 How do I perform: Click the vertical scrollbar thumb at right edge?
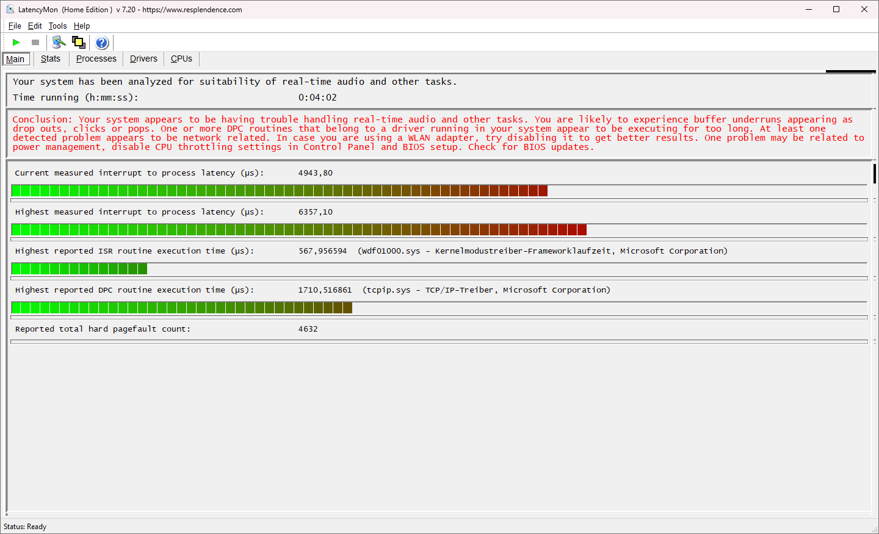click(875, 174)
